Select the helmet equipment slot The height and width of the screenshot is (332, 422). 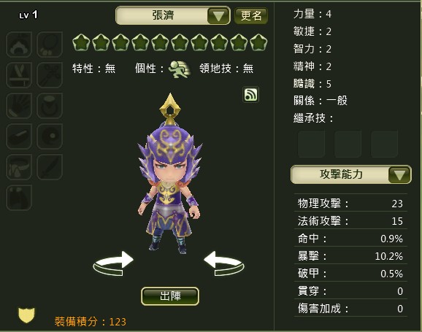pyautogui.click(x=19, y=45)
